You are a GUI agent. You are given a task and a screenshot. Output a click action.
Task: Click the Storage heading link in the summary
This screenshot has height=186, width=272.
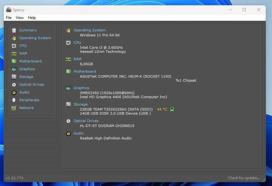click(81, 104)
